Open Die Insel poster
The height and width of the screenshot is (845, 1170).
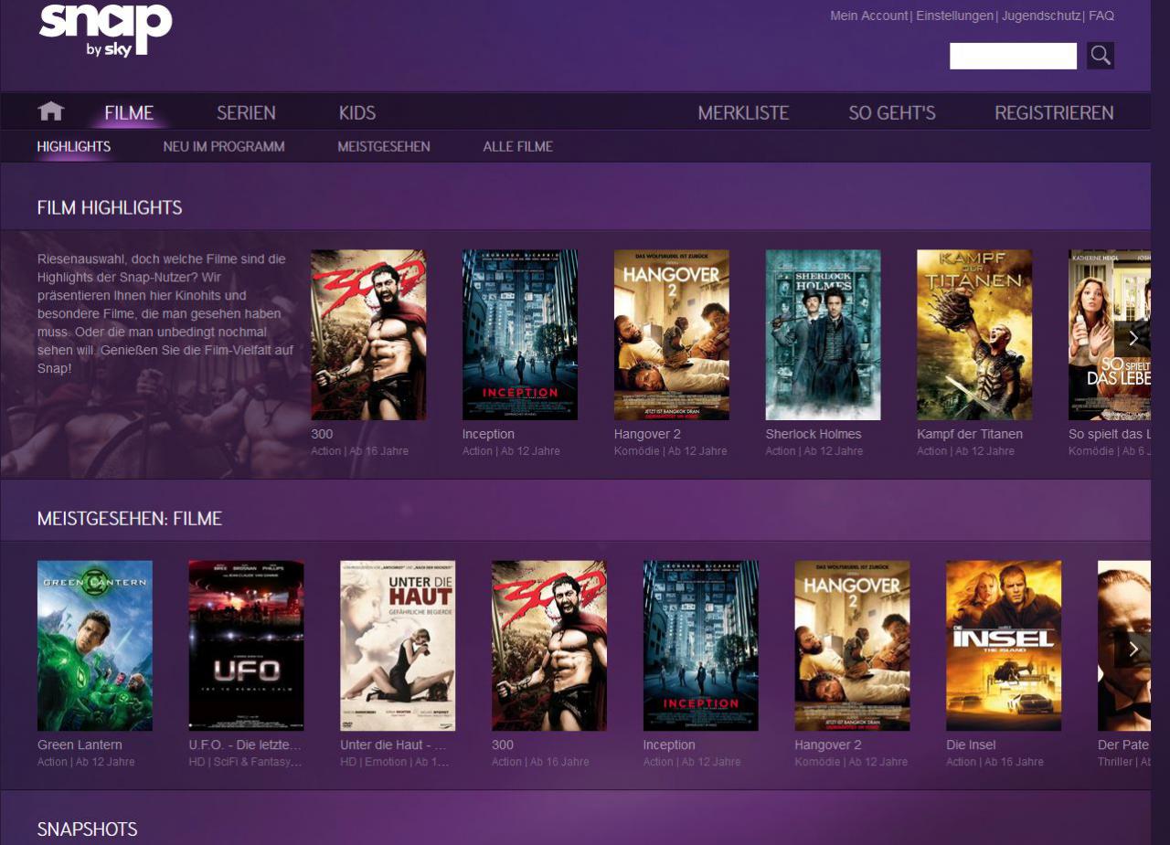(1004, 645)
